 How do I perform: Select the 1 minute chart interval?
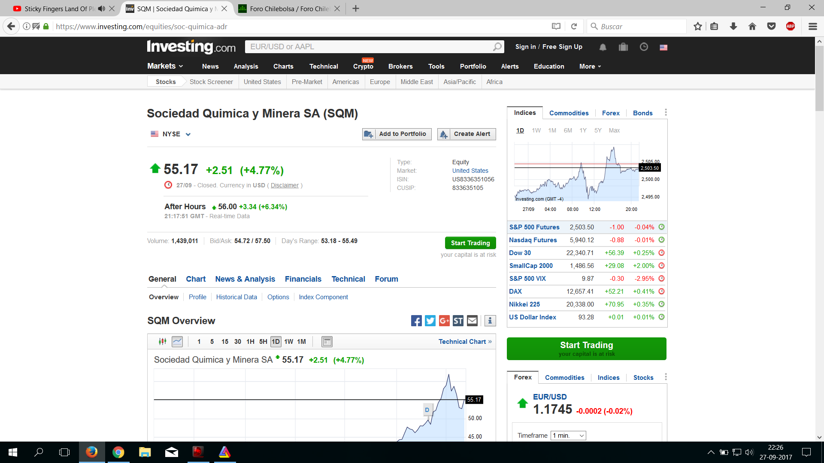(199, 342)
